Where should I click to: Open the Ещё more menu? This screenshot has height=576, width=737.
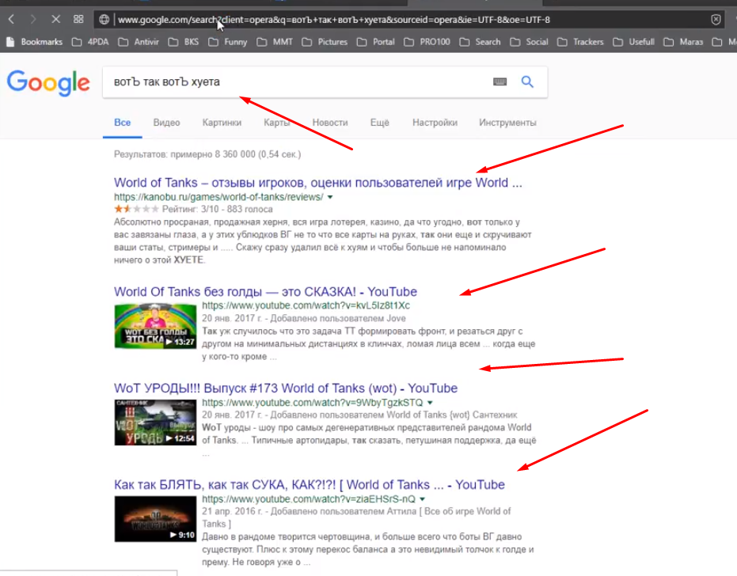pos(379,123)
